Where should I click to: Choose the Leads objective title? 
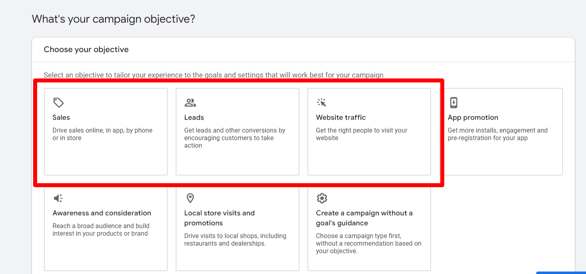pyautogui.click(x=194, y=117)
